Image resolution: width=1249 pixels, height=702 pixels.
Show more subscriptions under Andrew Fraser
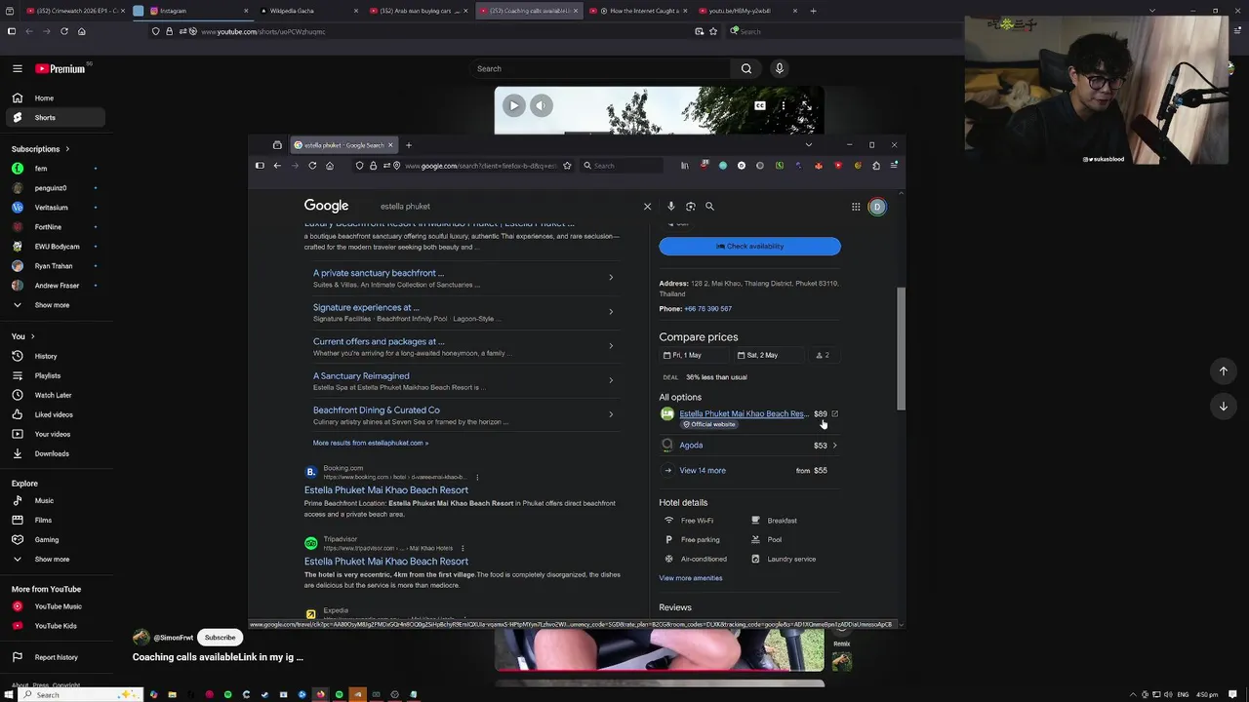54,305
